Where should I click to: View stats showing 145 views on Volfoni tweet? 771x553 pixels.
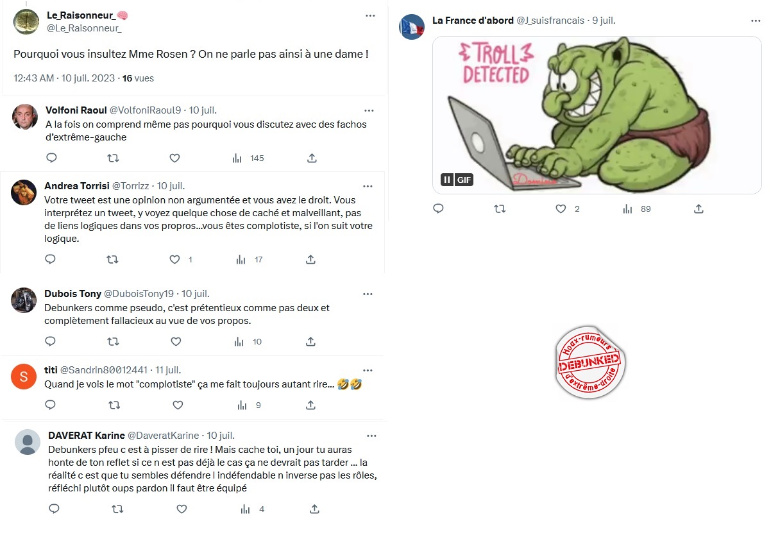[248, 158]
